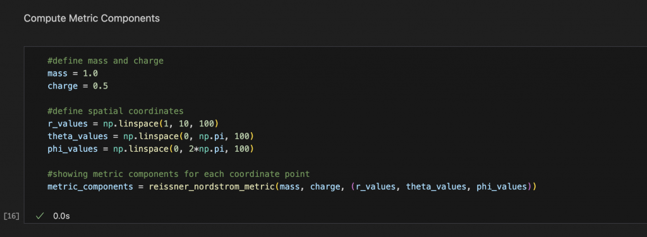Viewport: 647px width, 237px height.
Task: Click the cell execution count [16]
Action: (11, 216)
